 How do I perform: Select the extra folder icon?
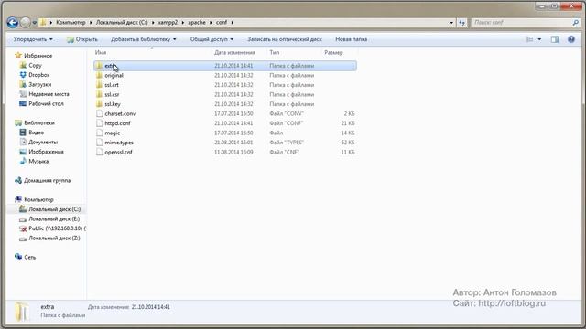(99, 66)
